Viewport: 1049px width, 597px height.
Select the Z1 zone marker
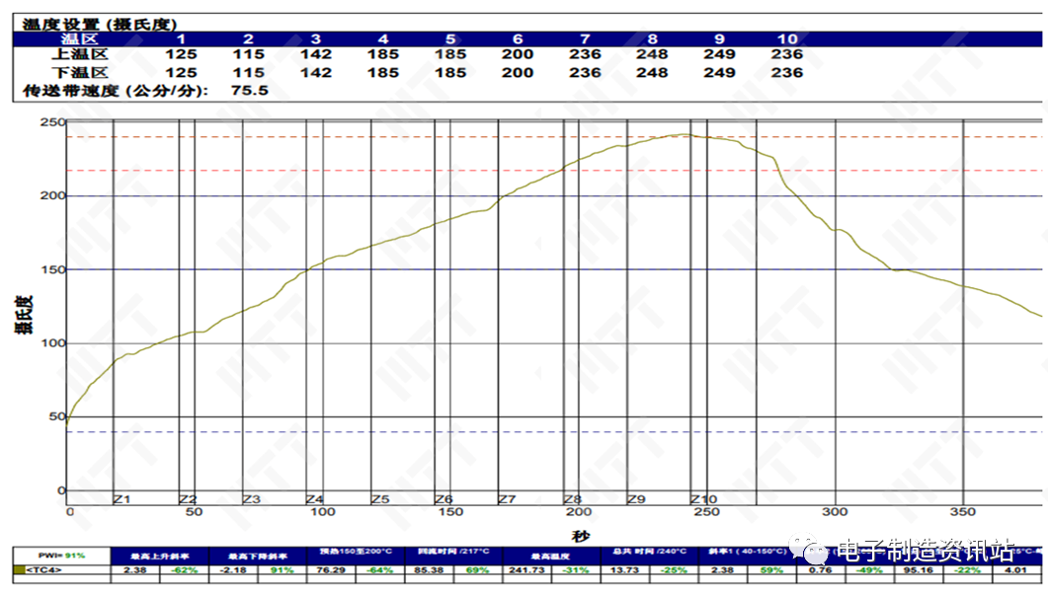(122, 499)
